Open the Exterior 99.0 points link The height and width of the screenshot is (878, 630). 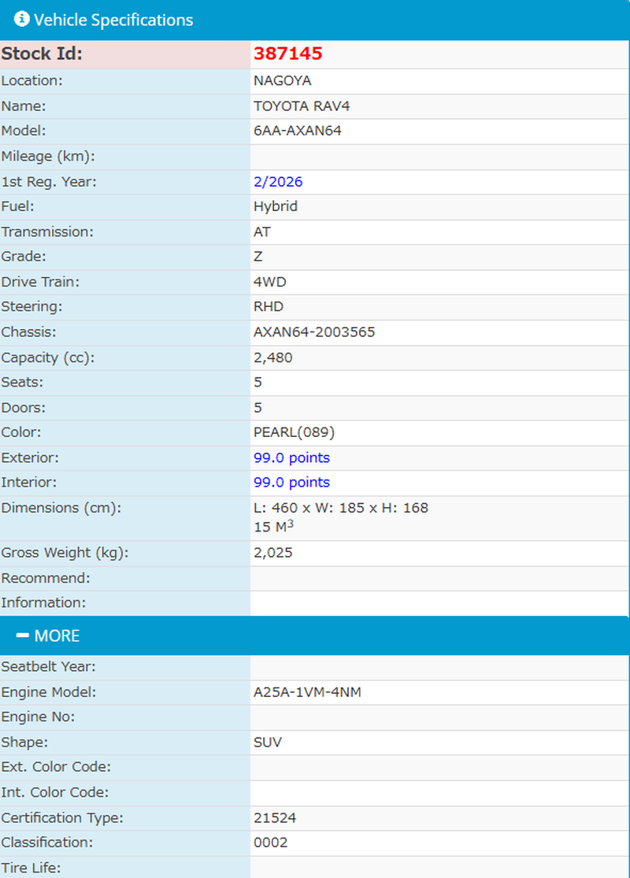click(291, 458)
